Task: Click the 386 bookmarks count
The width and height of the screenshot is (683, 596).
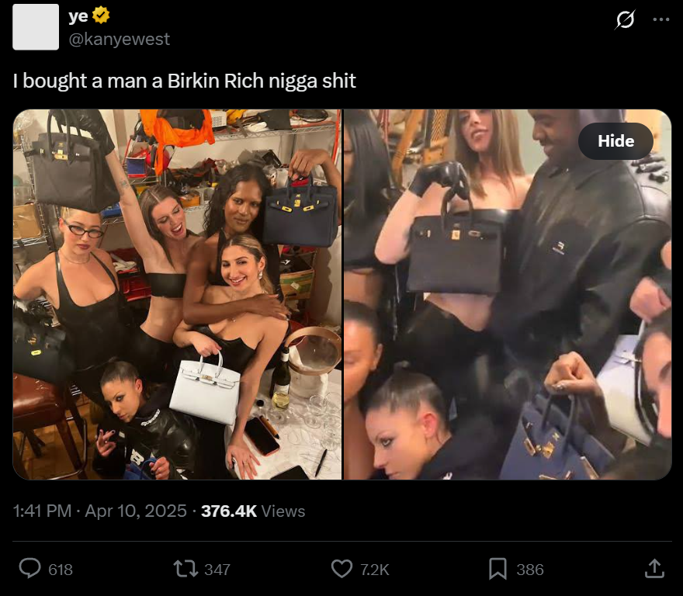Action: pos(530,570)
